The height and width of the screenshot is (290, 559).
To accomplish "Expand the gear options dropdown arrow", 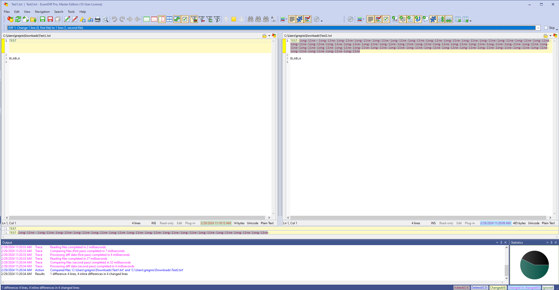I will point(322,21).
